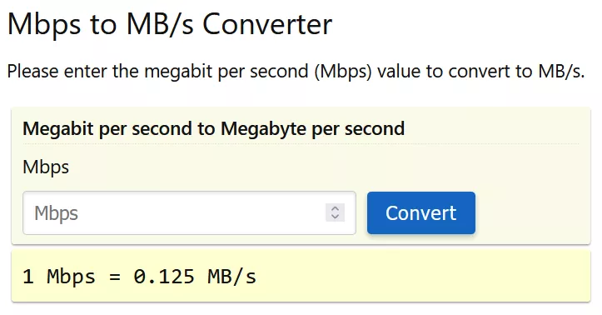Click MB/s in the page title
The image size is (602, 315).
pyautogui.click(x=160, y=24)
